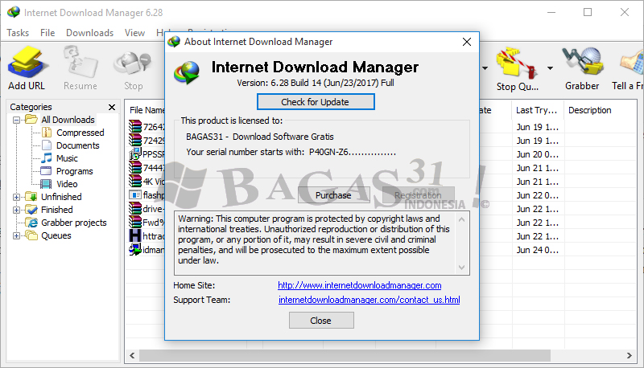Viewport: 644px width, 368px height.
Task: Sort by the Last Try column header
Action: tap(537, 110)
